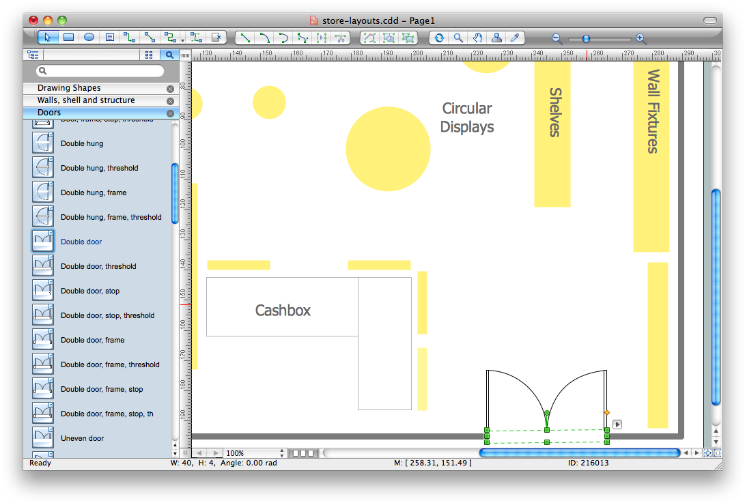
Task: Adjust the zoom slider knob
Action: pos(587,39)
